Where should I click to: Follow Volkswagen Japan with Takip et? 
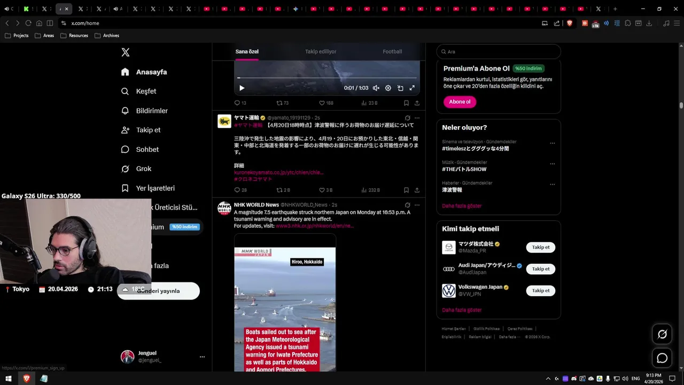(x=541, y=291)
